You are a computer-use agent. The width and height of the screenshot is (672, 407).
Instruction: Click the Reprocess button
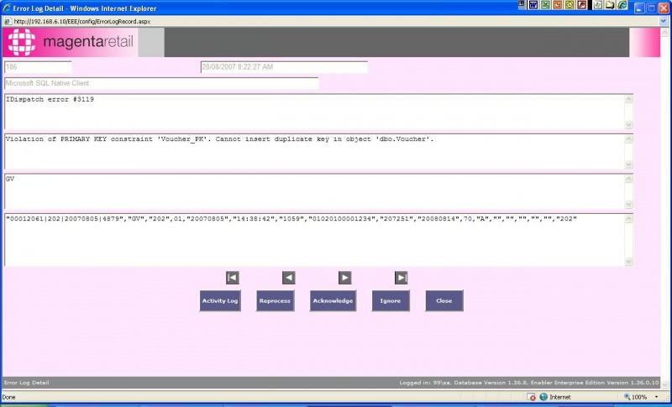click(x=276, y=301)
